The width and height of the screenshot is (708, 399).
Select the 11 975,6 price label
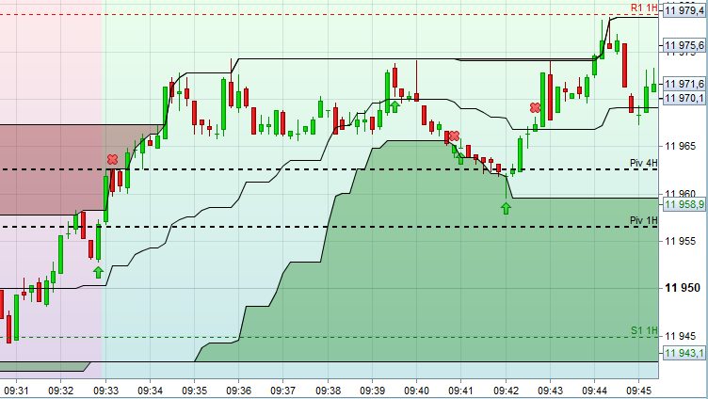[x=684, y=45]
